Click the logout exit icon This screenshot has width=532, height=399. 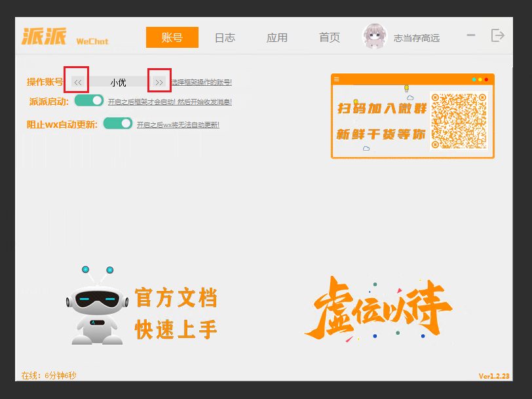[x=498, y=35]
